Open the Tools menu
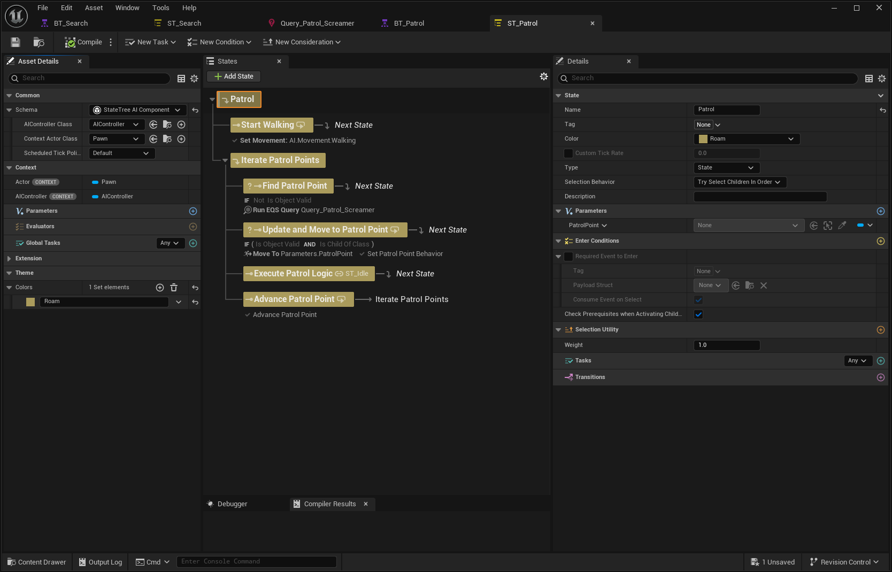The height and width of the screenshot is (572, 892). (x=160, y=8)
